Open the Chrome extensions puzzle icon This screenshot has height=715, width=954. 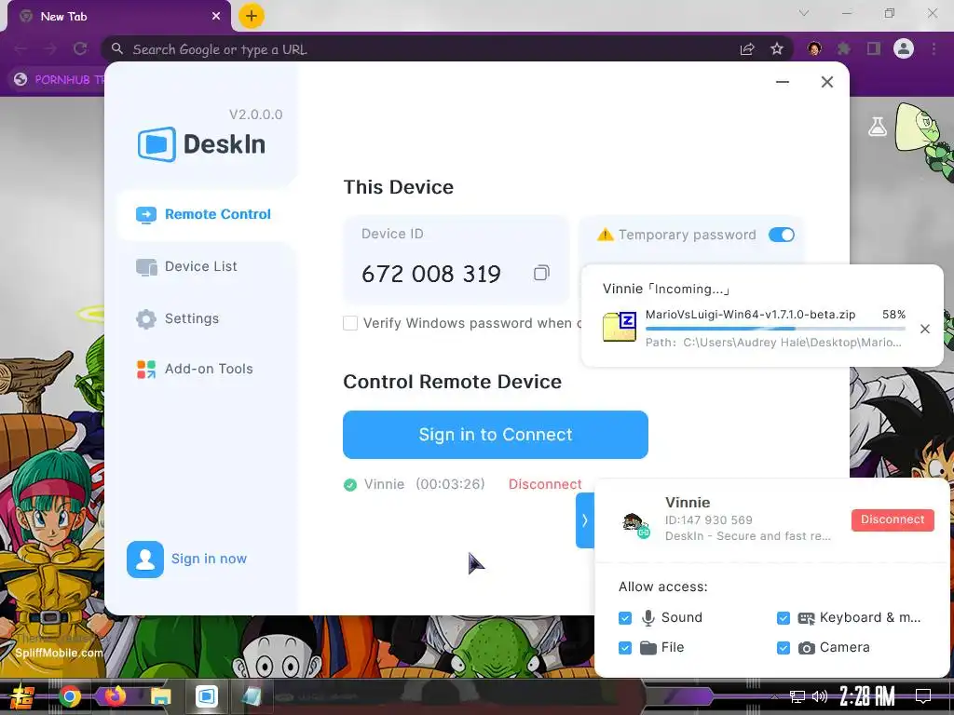coord(843,48)
